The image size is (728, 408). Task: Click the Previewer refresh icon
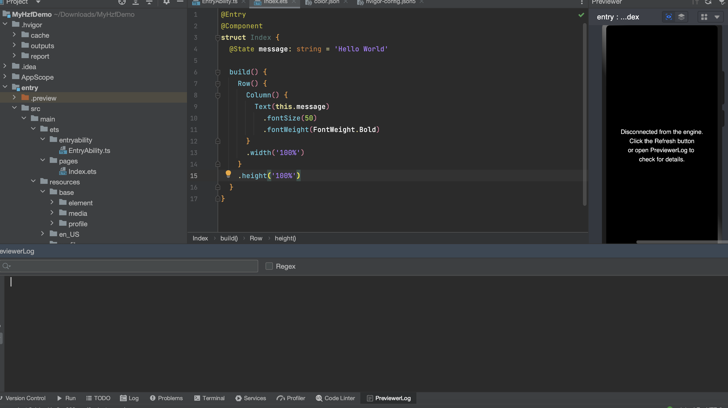[x=708, y=2]
